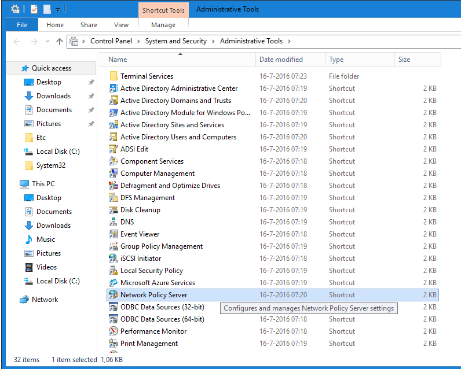The height and width of the screenshot is (369, 461).
Task: Open the Manage ribbon tab
Action: click(x=163, y=25)
